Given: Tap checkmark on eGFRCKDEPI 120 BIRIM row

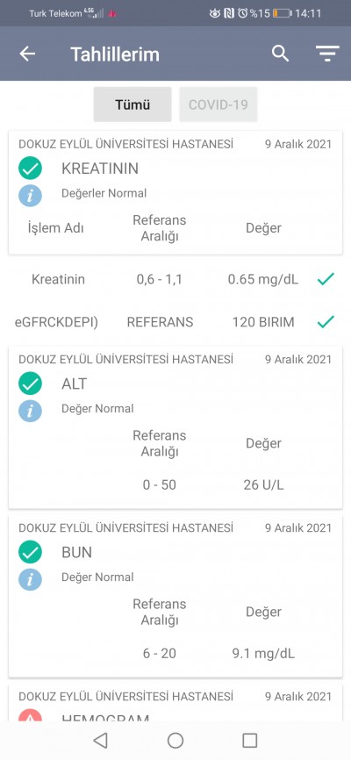Looking at the screenshot, I should [326, 322].
